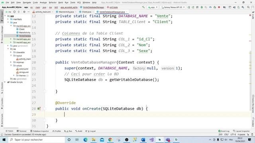
Task: Collapse the layout folder arrow
Action: click(11, 56)
